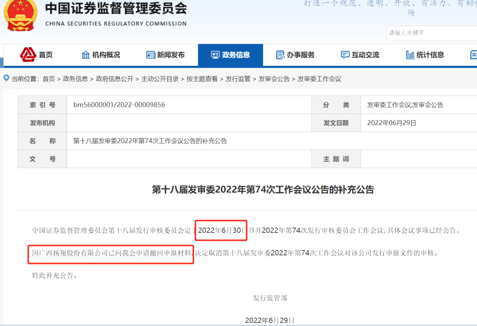Click the 发行监管部 signature
The width and height of the screenshot is (477, 326).
[270, 298]
